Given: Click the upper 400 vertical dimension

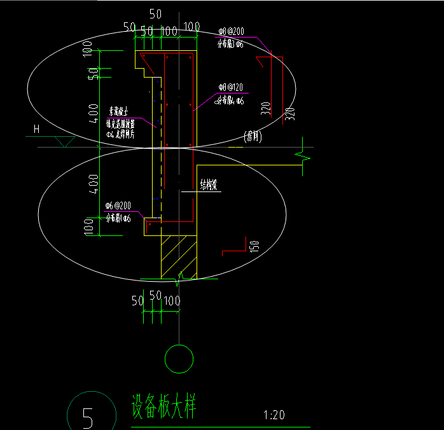Looking at the screenshot, I should pos(94,114).
